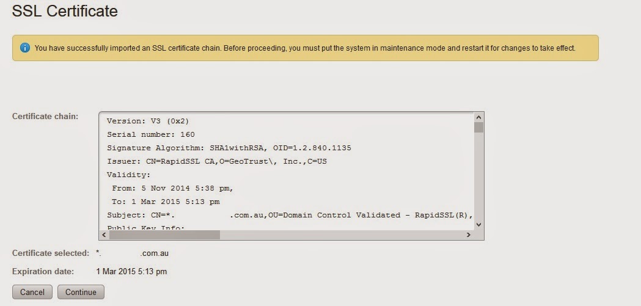This screenshot has width=641, height=306.
Task: Click the Continue button
Action: pyautogui.click(x=81, y=292)
